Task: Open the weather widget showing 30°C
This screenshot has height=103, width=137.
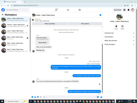Action: pos(121,101)
